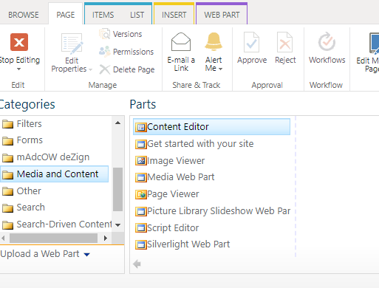Click the Silverlight Web Part icon
This screenshot has height=288, width=379.
[141, 244]
